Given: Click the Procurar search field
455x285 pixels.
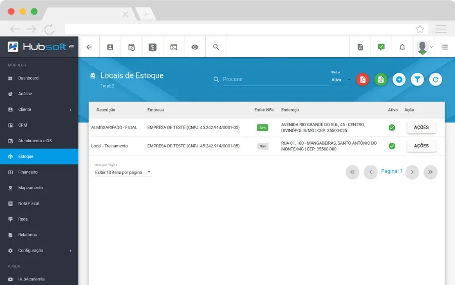Looking at the screenshot, I should tap(275, 79).
